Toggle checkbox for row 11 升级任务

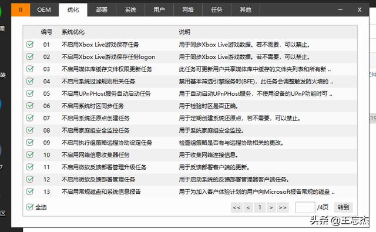point(30,167)
